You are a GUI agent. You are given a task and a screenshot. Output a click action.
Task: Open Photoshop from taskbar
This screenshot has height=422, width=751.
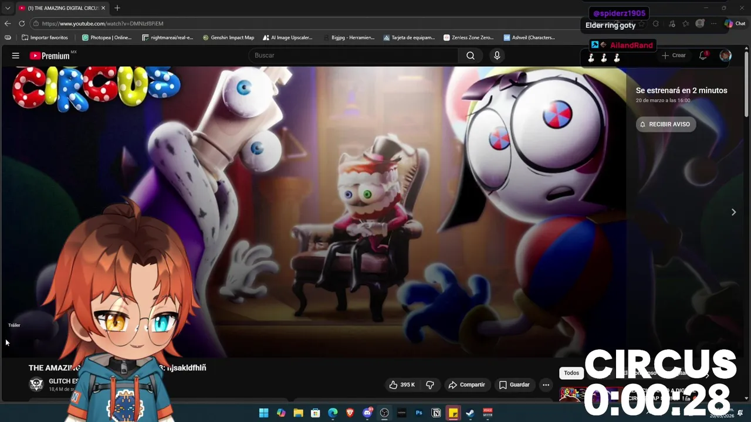[x=419, y=413]
